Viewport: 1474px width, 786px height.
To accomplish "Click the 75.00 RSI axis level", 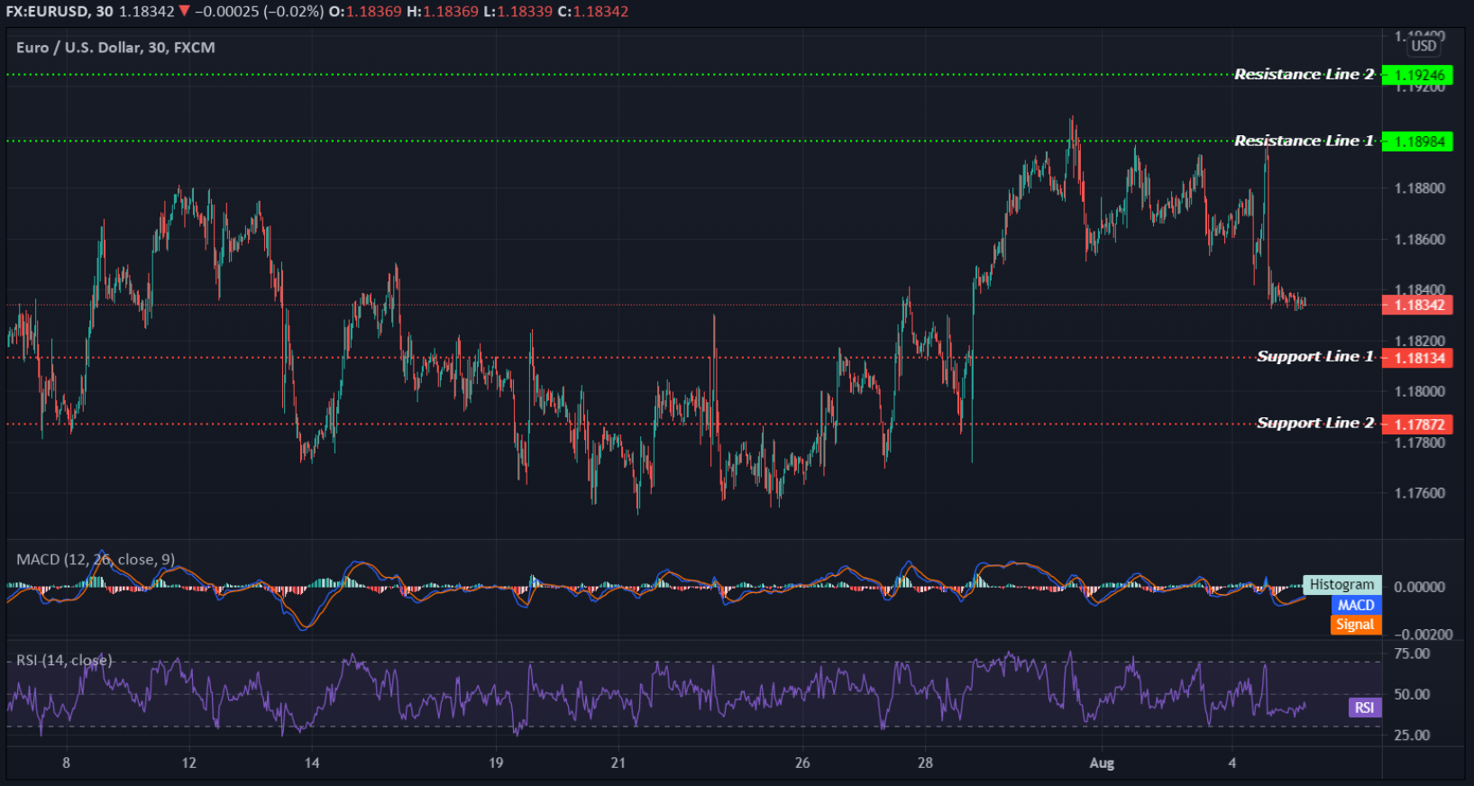I will pos(1412,653).
